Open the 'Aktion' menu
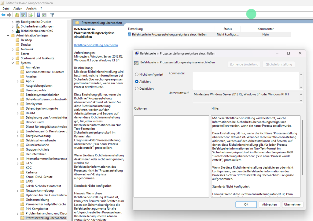This screenshot has width=313, height=221. 18,9
